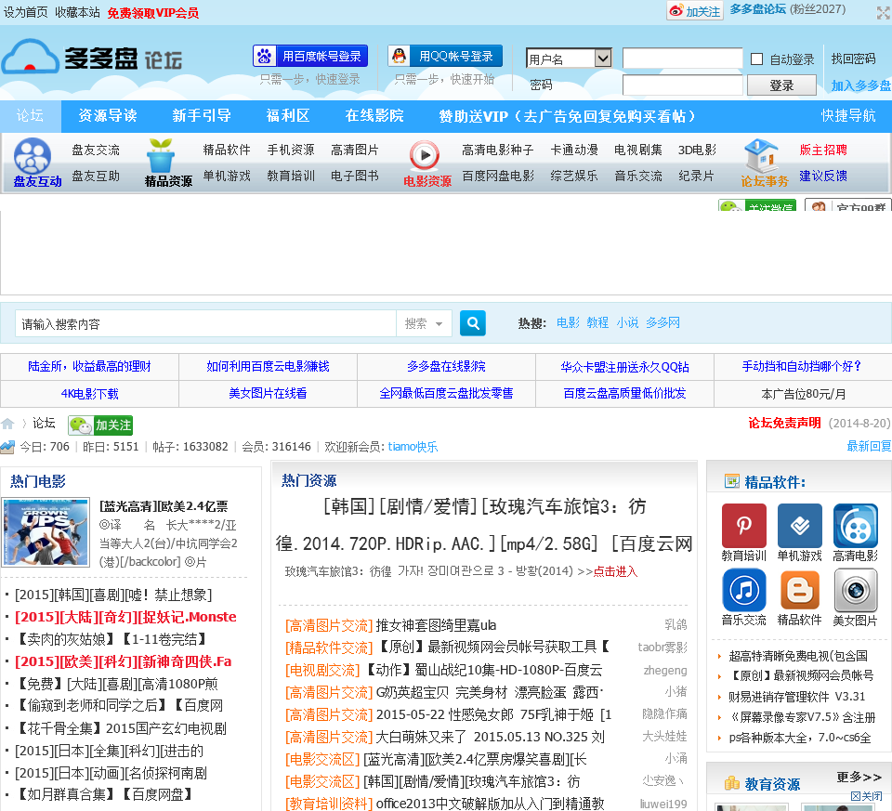Click the WeChat 加关注 green button
Image resolution: width=892 pixels, height=811 pixels.
(100, 425)
